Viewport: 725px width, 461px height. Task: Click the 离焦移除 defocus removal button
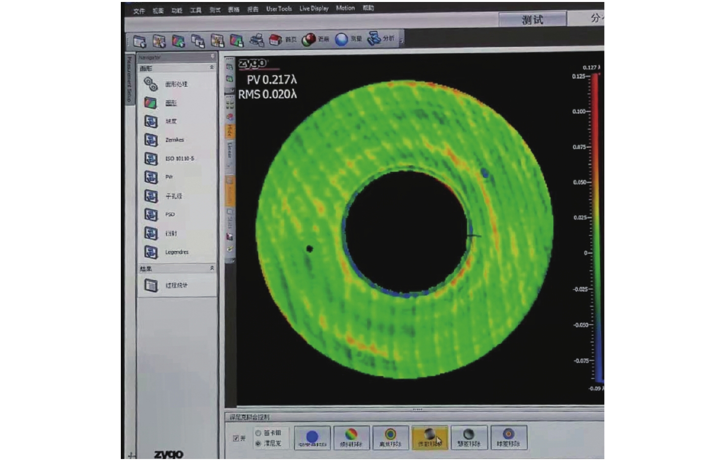click(390, 437)
